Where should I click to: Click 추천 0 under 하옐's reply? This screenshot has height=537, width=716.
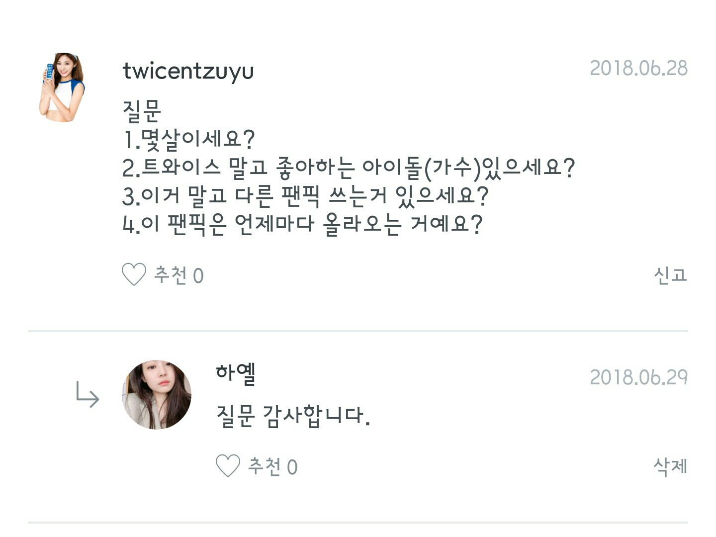coord(272,466)
